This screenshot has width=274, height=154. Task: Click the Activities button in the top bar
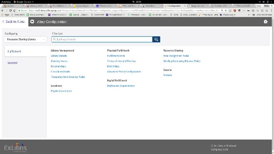(6, 2)
